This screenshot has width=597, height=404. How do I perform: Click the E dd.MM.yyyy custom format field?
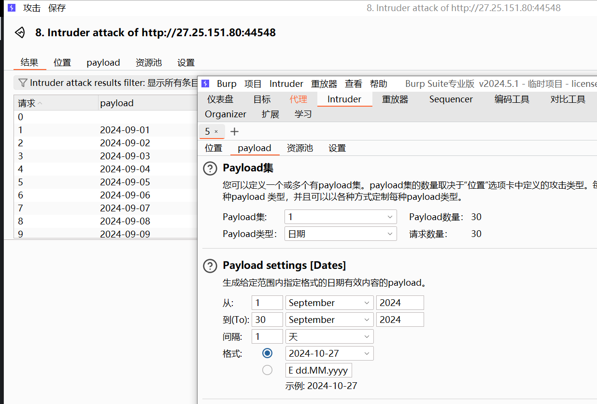(319, 371)
